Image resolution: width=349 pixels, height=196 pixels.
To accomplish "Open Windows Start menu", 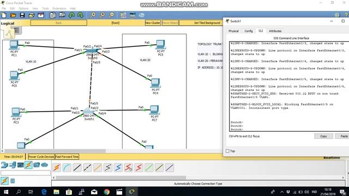I will tap(6, 192).
